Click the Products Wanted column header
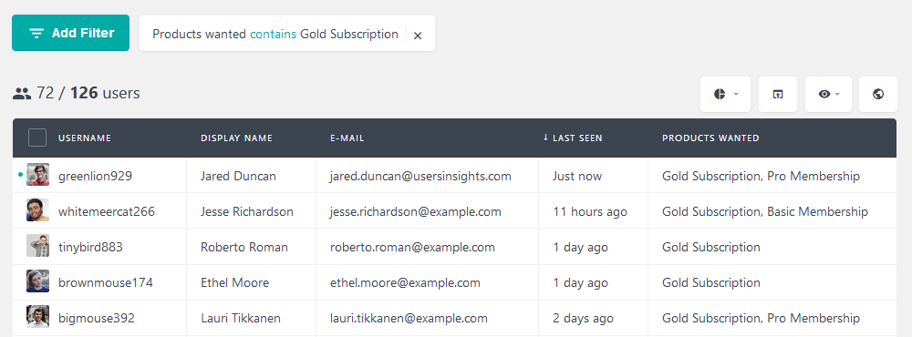 [710, 138]
